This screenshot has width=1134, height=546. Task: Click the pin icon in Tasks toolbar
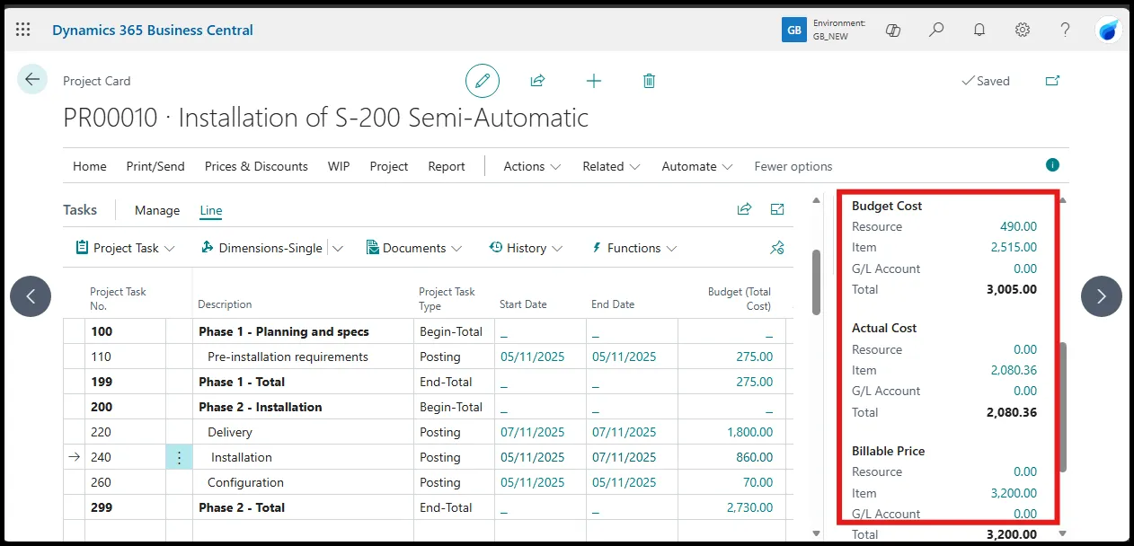[x=777, y=248]
